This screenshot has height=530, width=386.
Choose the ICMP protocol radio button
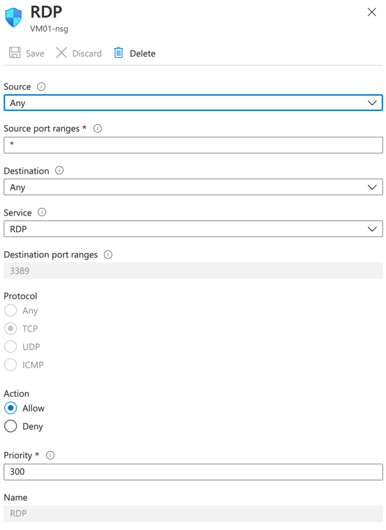coord(10,365)
